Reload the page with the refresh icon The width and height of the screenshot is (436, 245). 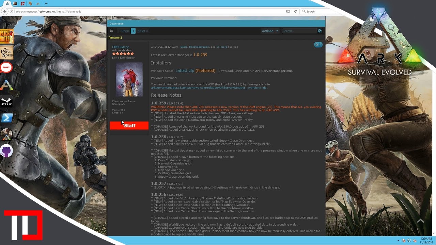tap(295, 11)
